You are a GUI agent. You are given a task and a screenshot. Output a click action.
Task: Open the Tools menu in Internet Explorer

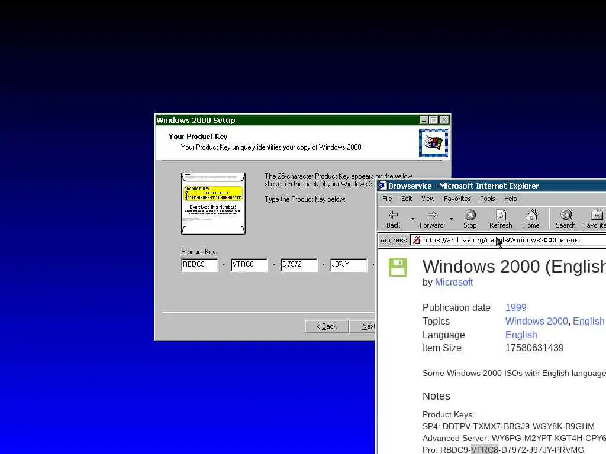488,199
